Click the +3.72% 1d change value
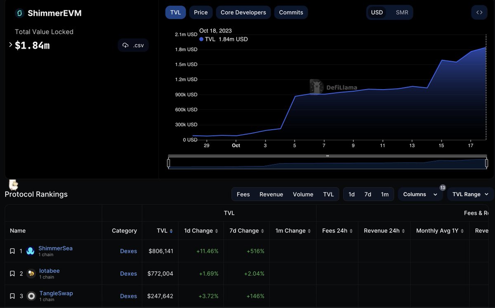Image resolution: width=495 pixels, height=308 pixels. [x=209, y=296]
